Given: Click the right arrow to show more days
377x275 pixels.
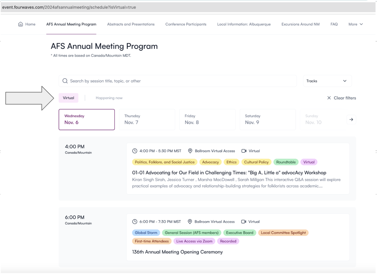Looking at the screenshot, I should (351, 120).
